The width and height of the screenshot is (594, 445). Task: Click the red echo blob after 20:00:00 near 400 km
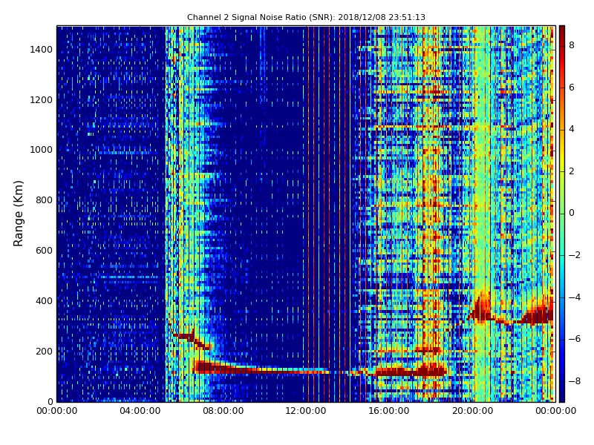point(480,309)
